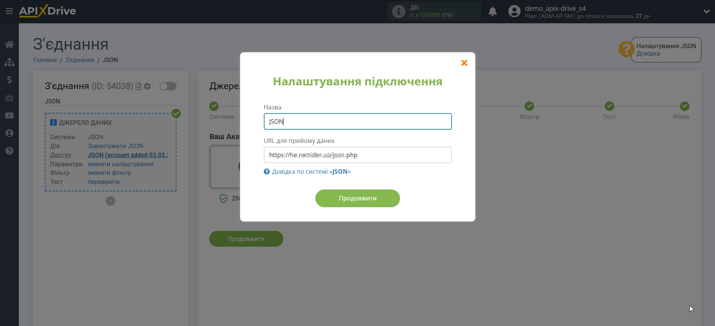Image resolution: width=715 pixels, height=326 pixels.
Task: Click the demo_apix-drive_s4 account name
Action: (555, 8)
